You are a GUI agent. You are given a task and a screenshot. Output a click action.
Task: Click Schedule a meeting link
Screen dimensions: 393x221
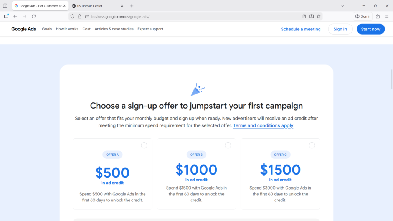(301, 29)
